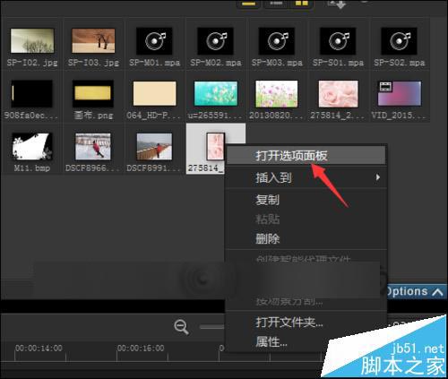448x379 pixels.
Task: Select the 064_HD-P... beige thumbnail
Action: pos(154,93)
